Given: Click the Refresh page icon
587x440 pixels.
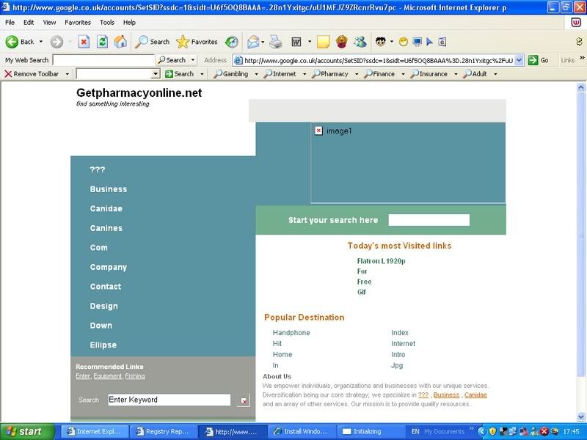Looking at the screenshot, I should coord(103,42).
